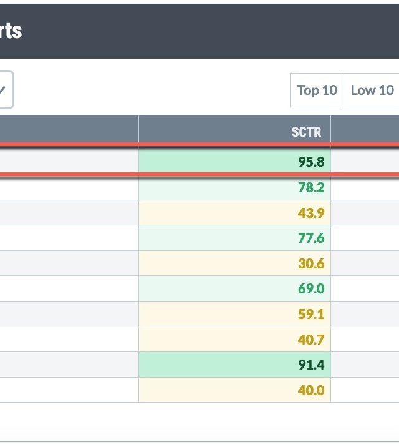The image size is (399, 447).
Task: Click the row cell left of 95.8
Action: [x=69, y=162]
